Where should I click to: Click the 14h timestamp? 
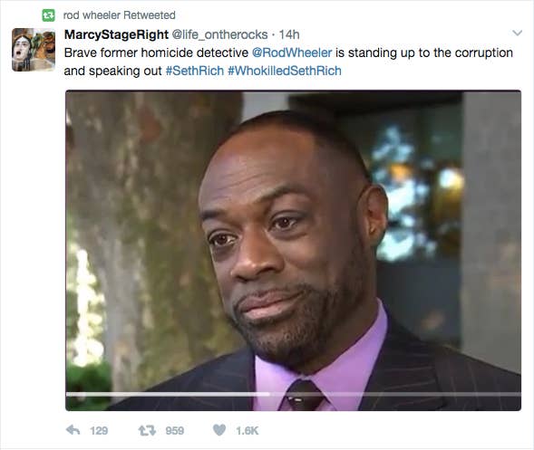(289, 34)
